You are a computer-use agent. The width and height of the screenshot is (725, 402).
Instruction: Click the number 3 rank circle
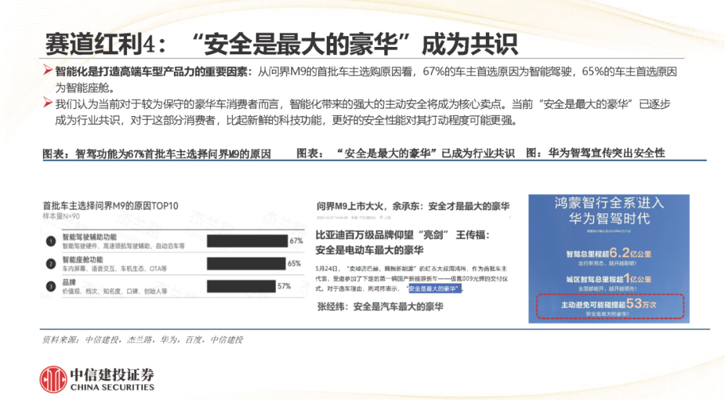[51, 287]
